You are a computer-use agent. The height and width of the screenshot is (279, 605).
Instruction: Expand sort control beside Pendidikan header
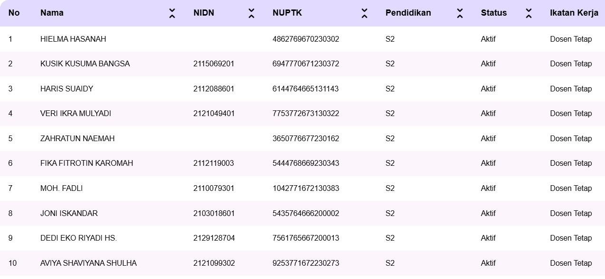click(x=460, y=13)
